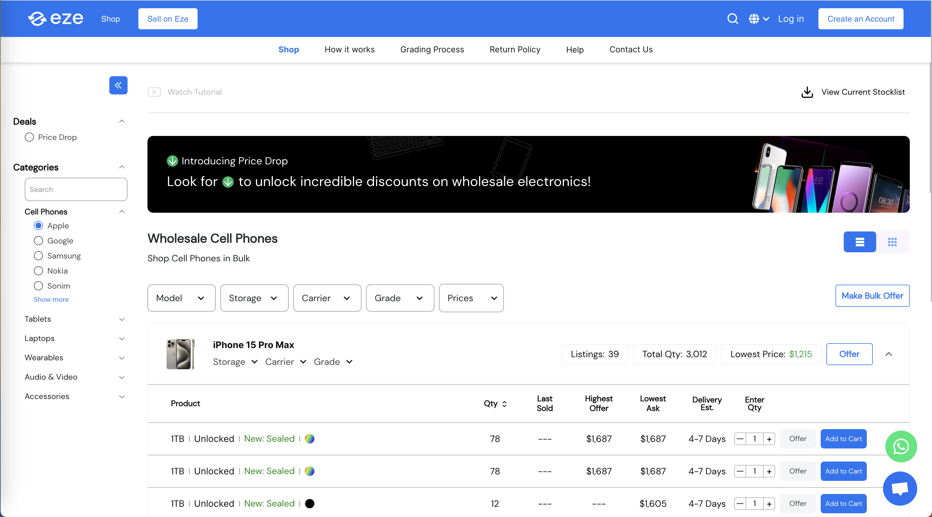
Task: Open the top Grade filter dropdown
Action: [x=400, y=298]
